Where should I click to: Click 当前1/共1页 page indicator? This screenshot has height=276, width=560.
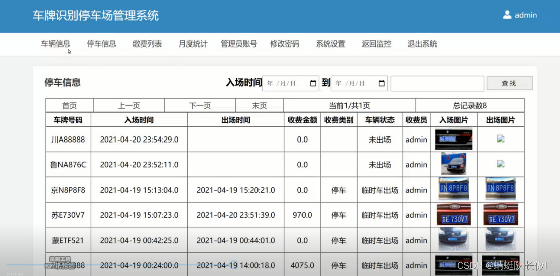coord(349,106)
